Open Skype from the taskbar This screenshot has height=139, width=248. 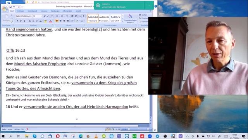point(34,136)
